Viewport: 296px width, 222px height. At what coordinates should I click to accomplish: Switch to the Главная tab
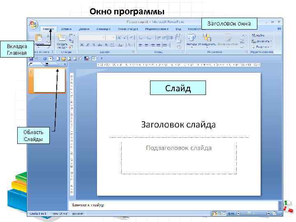click(x=48, y=29)
